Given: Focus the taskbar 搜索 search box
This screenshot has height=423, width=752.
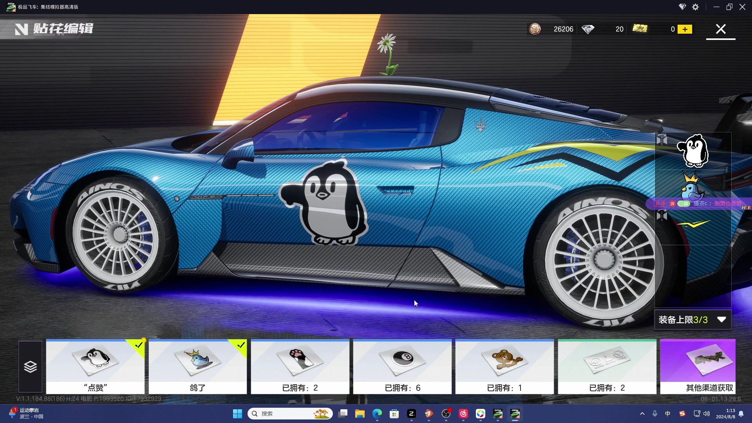Looking at the screenshot, I should pos(290,414).
